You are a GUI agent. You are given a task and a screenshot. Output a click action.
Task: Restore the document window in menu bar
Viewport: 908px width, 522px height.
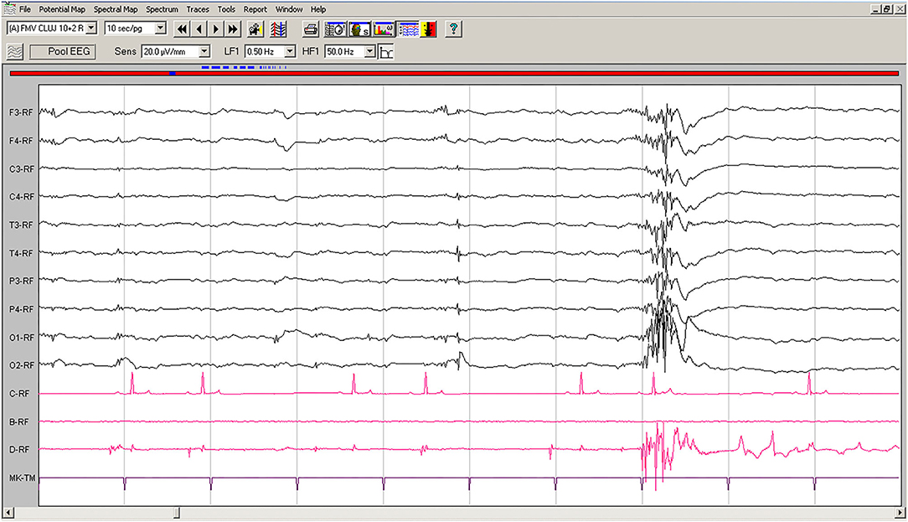point(887,9)
